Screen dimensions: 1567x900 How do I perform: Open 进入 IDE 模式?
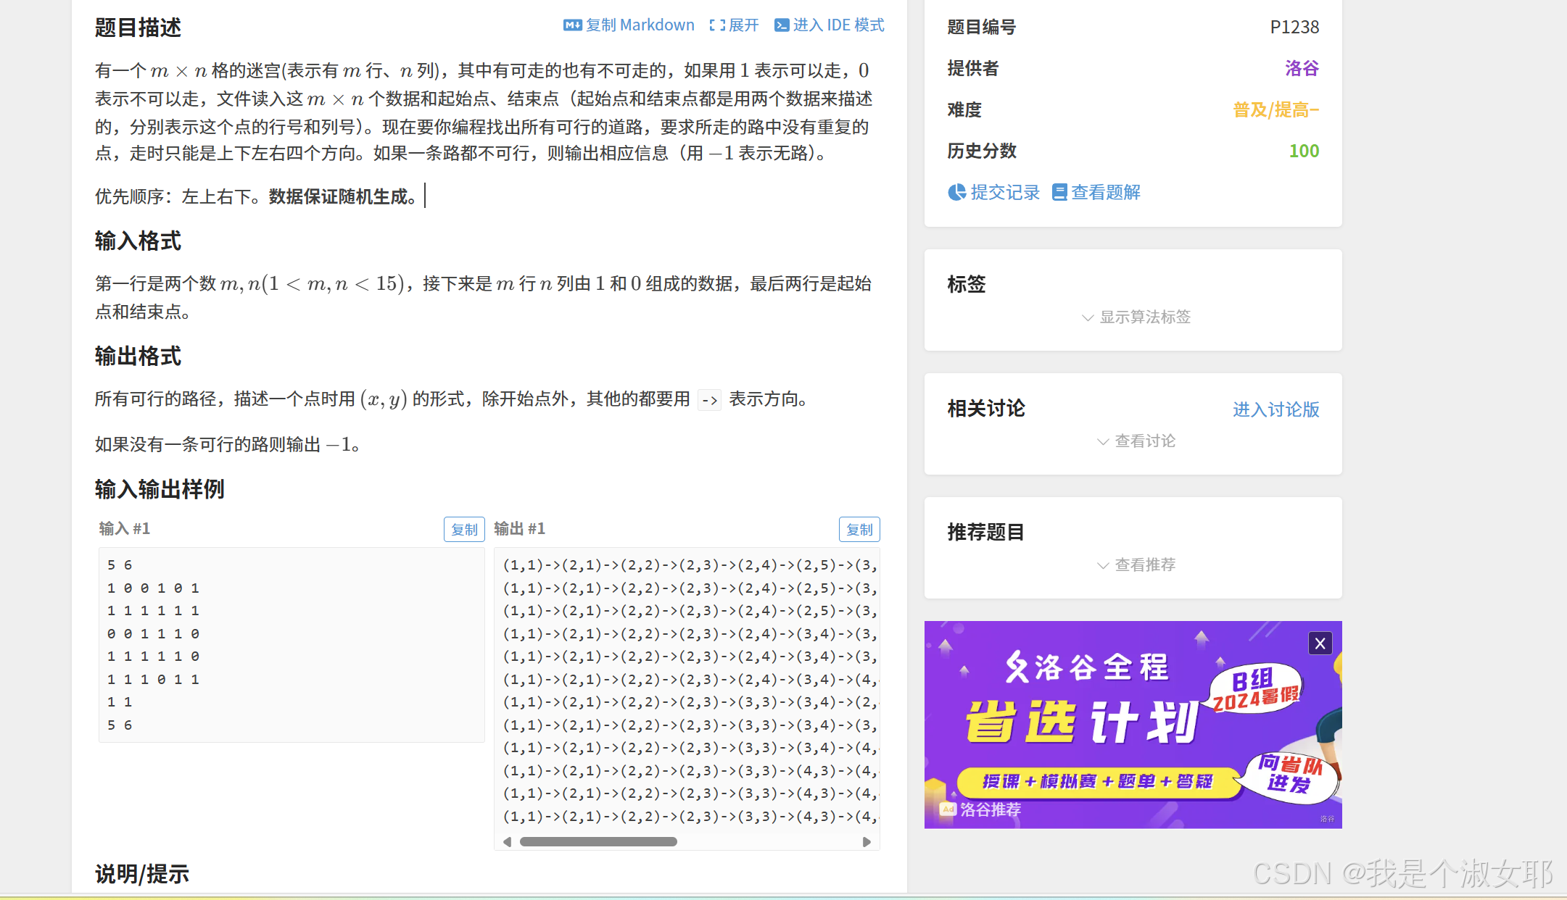829,24
